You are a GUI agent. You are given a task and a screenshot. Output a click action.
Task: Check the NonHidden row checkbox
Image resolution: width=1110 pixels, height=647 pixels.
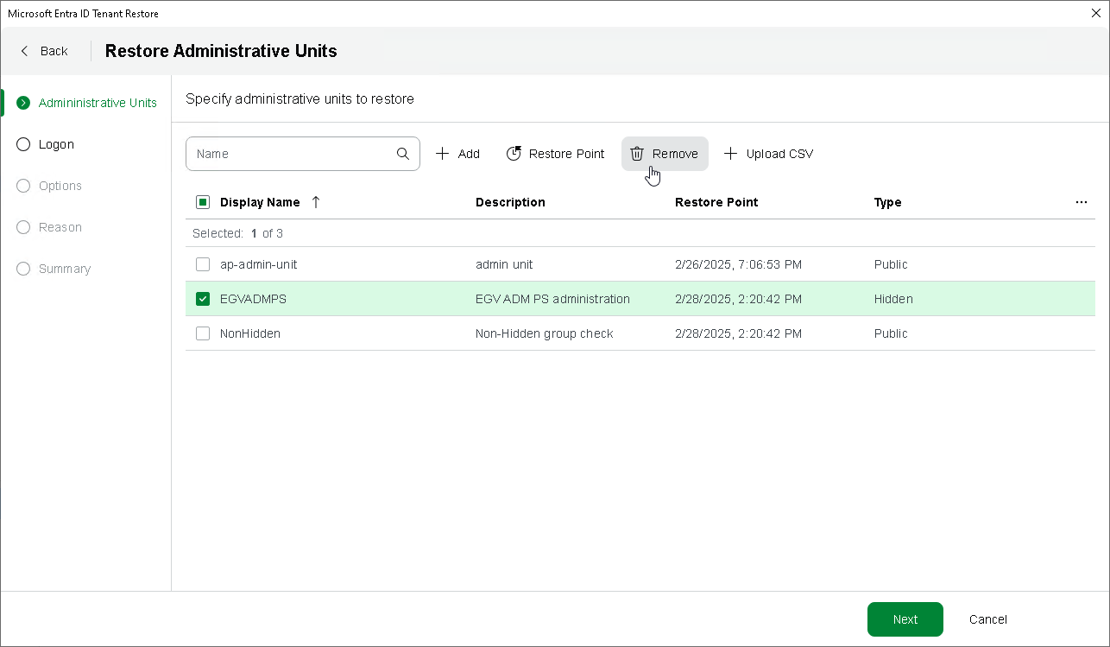click(x=203, y=333)
